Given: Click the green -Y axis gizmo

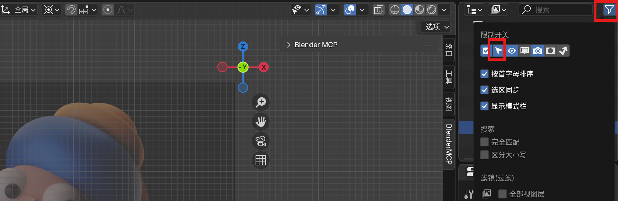Looking at the screenshot, I should click(x=243, y=67).
